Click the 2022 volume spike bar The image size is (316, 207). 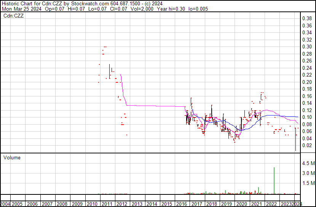click(274, 181)
